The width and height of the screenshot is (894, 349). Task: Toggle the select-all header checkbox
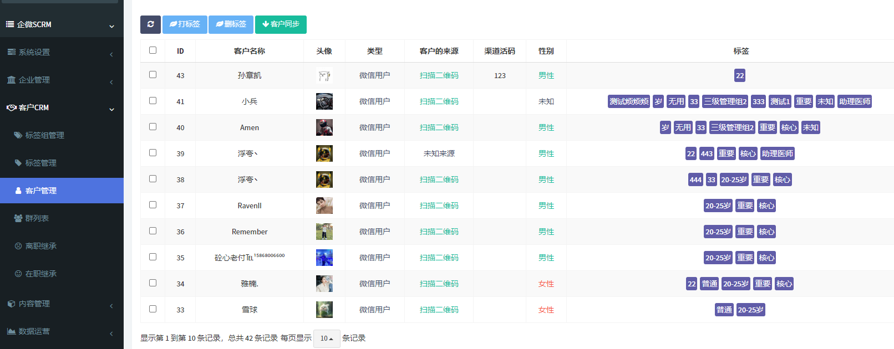[x=153, y=50]
